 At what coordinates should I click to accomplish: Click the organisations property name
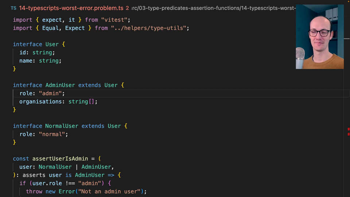40,101
